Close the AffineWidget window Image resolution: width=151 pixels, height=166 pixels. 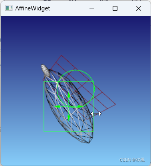139,8
